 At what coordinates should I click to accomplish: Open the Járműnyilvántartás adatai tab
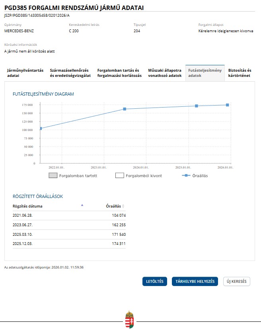(25, 73)
